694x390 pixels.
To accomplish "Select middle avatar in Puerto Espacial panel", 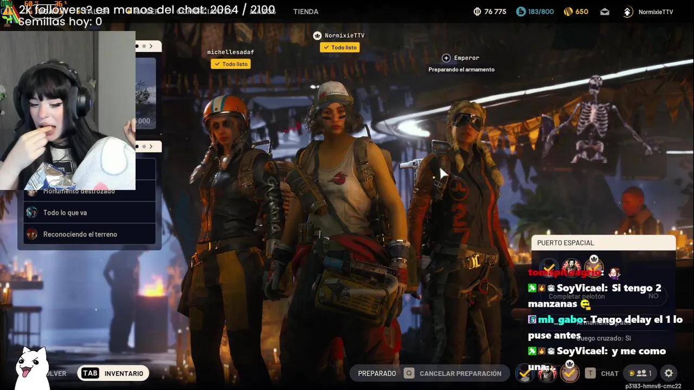I will [571, 268].
